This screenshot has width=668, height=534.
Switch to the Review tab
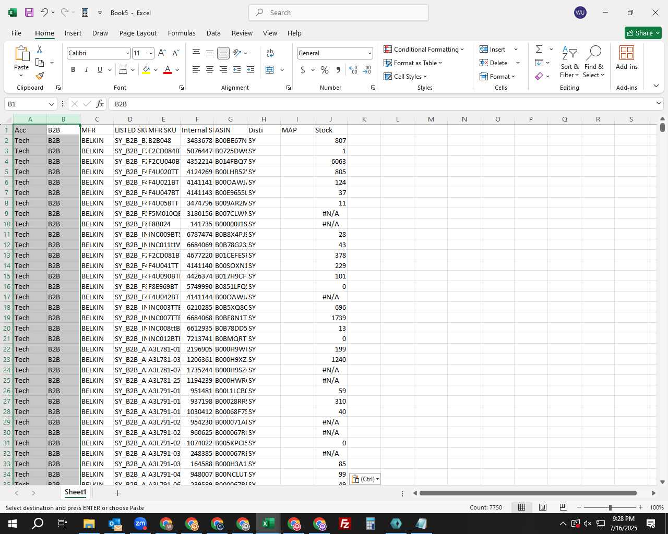[x=242, y=33]
